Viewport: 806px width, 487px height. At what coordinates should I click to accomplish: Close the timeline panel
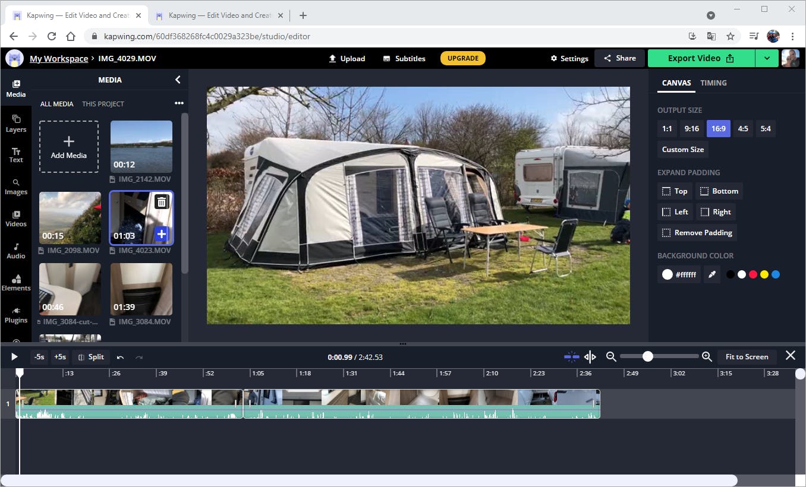[791, 355]
